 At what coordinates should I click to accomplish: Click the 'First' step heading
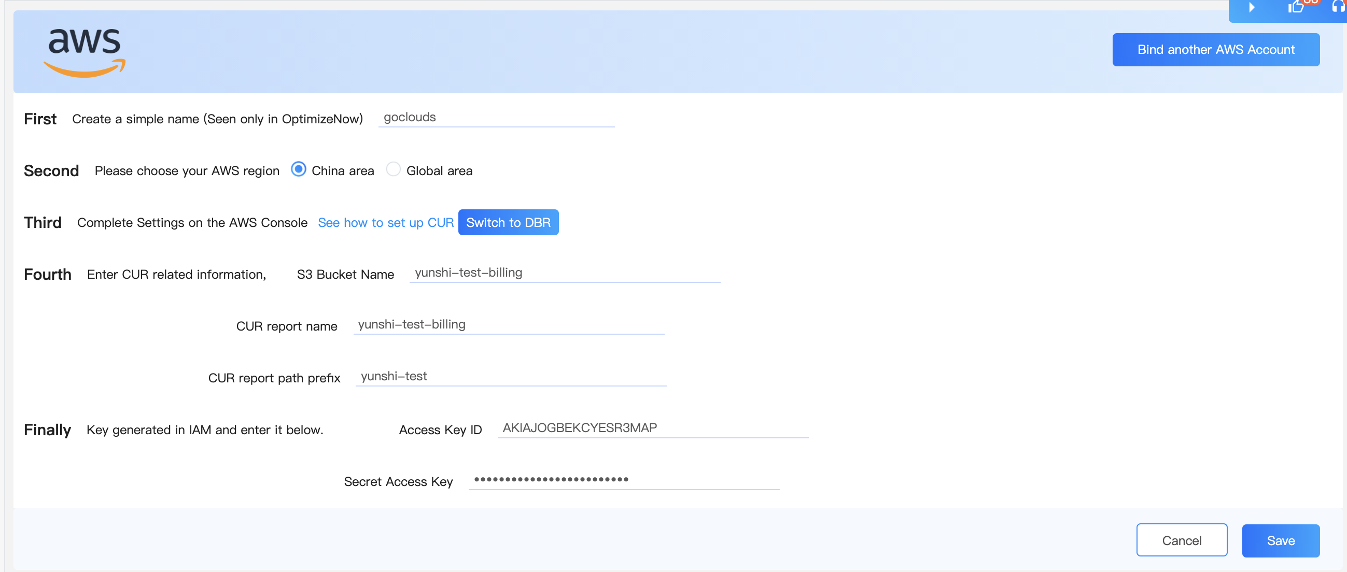(x=40, y=119)
